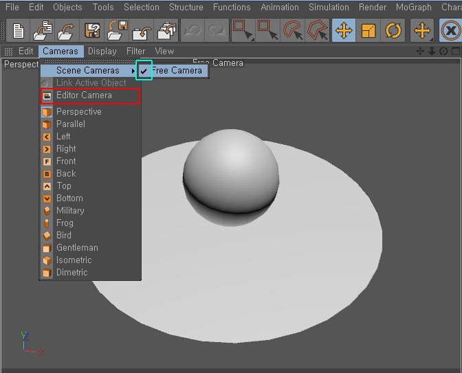Select the Live Selection tool
462x373 pixels.
243,31
